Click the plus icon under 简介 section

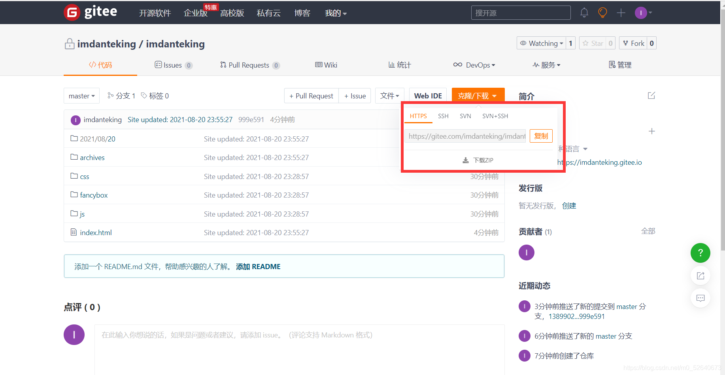click(x=652, y=131)
